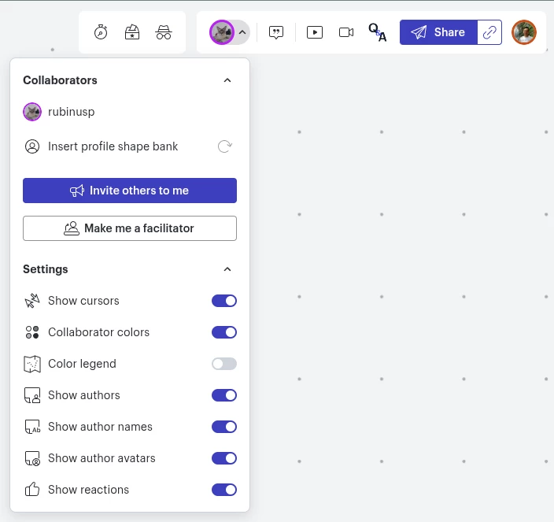
Task: Select collaborator rubinusp
Action: point(130,112)
